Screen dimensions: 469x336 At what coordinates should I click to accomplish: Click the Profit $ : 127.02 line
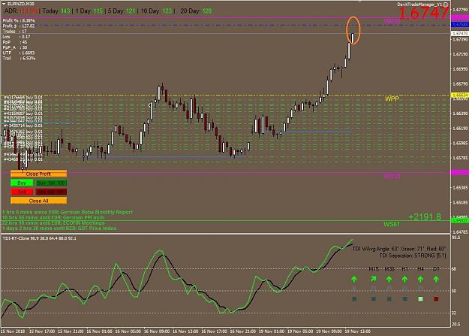coord(19,26)
